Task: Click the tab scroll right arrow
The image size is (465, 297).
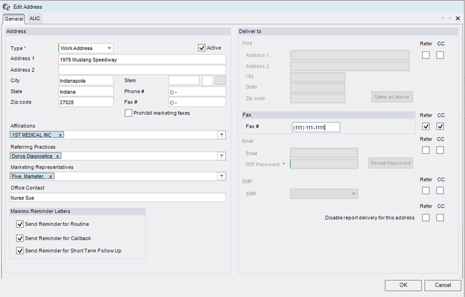Action: coord(450,18)
